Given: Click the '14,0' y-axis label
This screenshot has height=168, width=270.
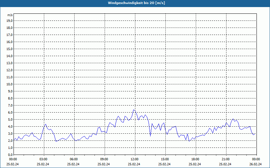Looking at the screenshot, I should coord(9,56).
